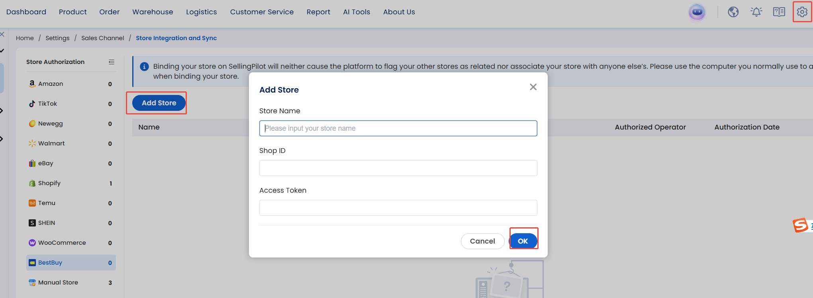Select Walmart store channel
The image size is (813, 298).
coord(51,143)
